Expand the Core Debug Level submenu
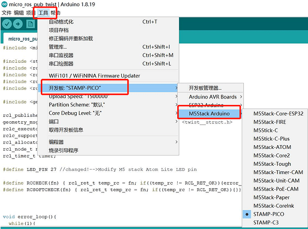The width and height of the screenshot is (308, 229). pyautogui.click(x=108, y=113)
